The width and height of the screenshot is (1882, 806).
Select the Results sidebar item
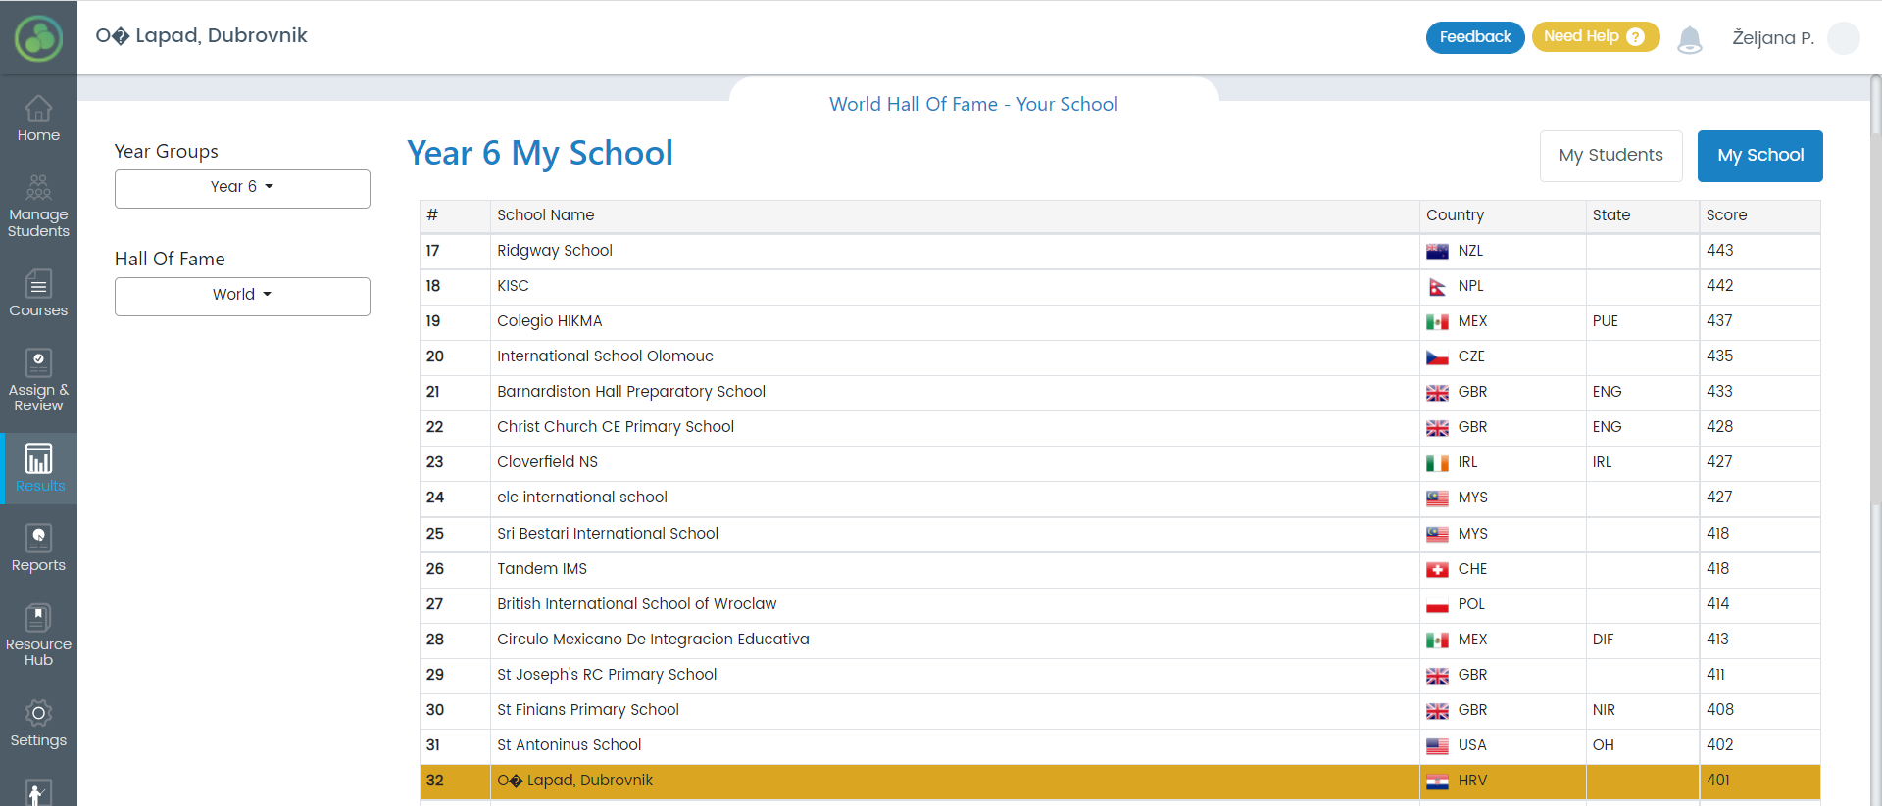[x=38, y=468]
